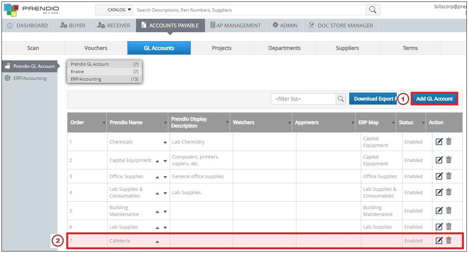Open the CATALOG dropdown
Viewport: 468px width, 253px height.
pos(118,10)
